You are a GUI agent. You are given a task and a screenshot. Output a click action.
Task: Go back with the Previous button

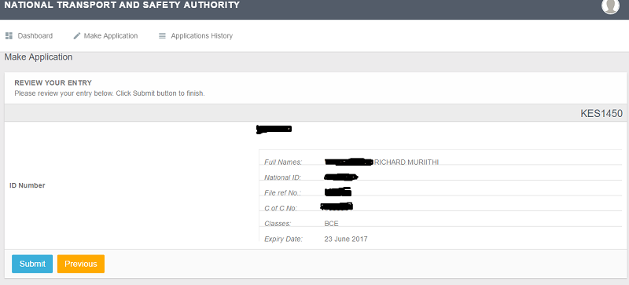pyautogui.click(x=81, y=264)
